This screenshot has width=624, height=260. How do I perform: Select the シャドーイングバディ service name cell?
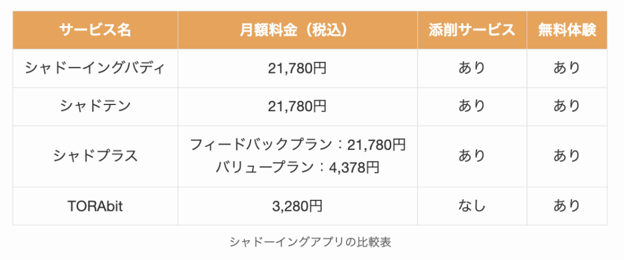pyautogui.click(x=95, y=68)
